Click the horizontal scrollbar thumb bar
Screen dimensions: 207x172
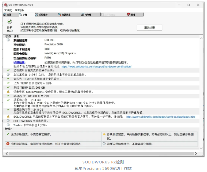101,154
